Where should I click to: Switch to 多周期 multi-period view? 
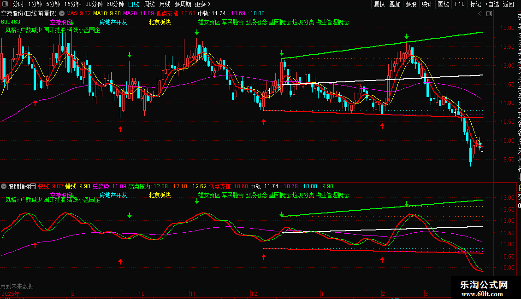tap(183, 4)
